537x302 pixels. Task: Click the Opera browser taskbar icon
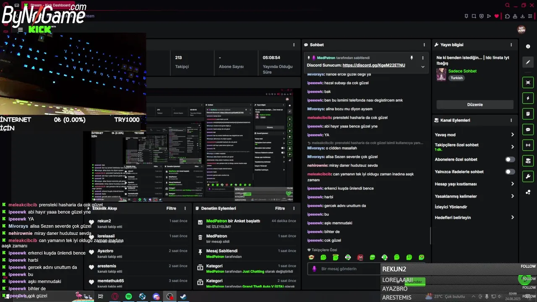(115, 297)
